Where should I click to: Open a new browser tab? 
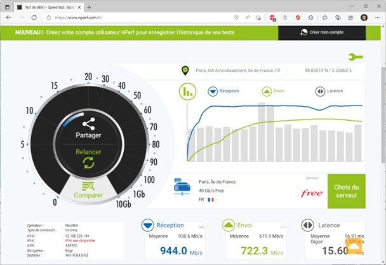tap(88, 6)
